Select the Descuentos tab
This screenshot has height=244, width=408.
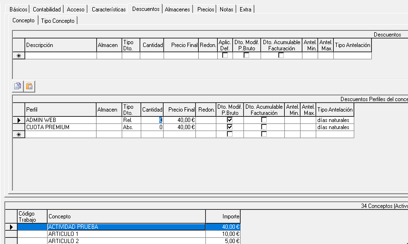(x=146, y=9)
